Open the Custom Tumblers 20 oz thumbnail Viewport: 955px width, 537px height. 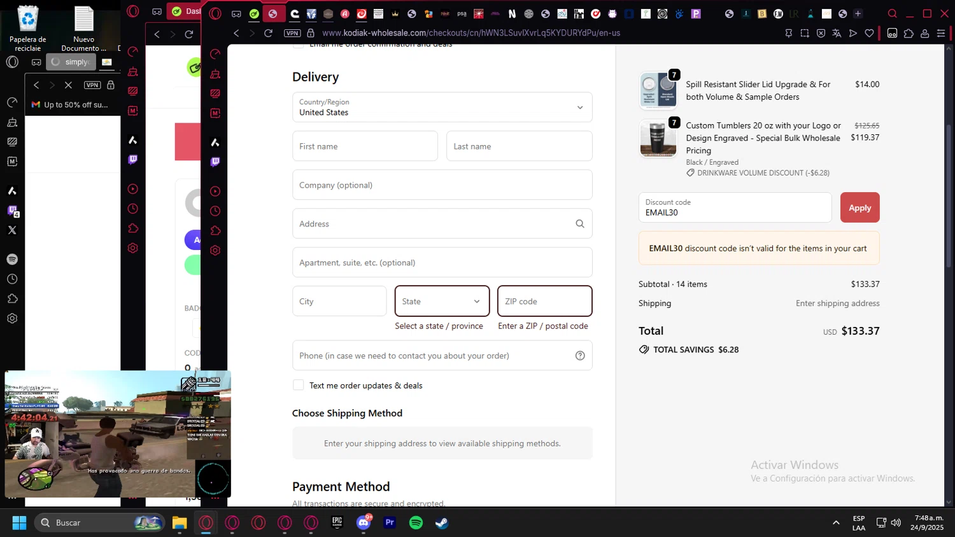coord(658,138)
